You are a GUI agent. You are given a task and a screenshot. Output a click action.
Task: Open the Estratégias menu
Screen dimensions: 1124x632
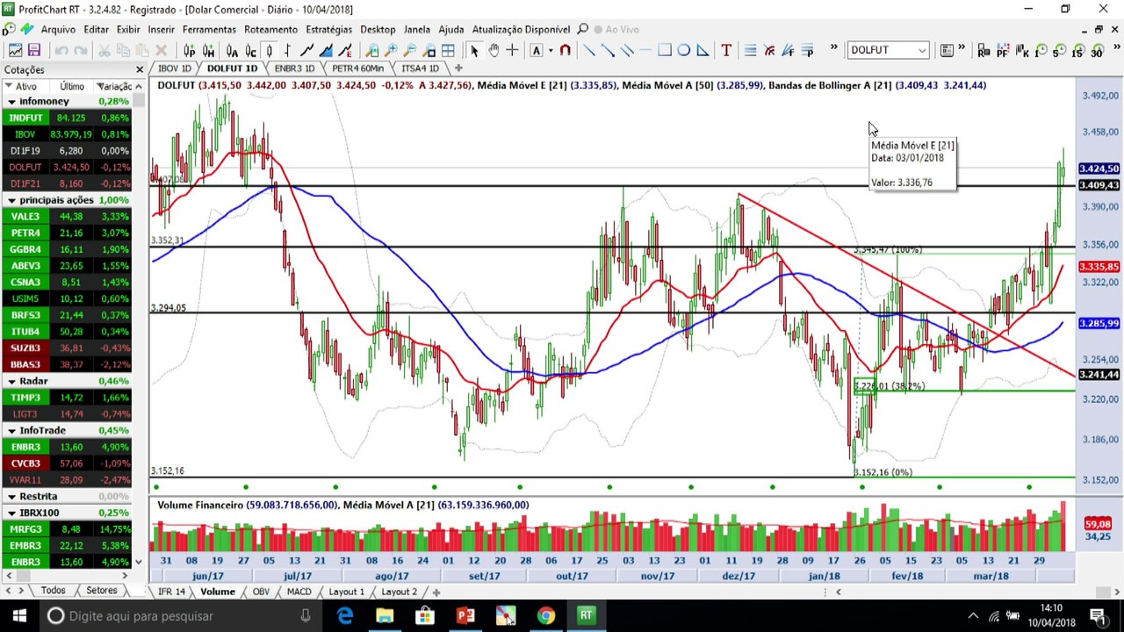tap(329, 29)
